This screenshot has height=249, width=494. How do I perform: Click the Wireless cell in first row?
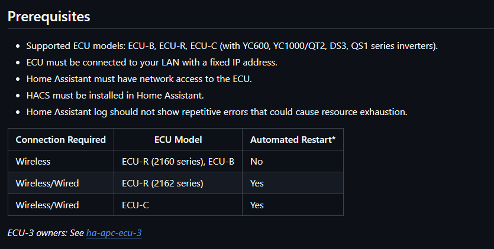(x=33, y=161)
